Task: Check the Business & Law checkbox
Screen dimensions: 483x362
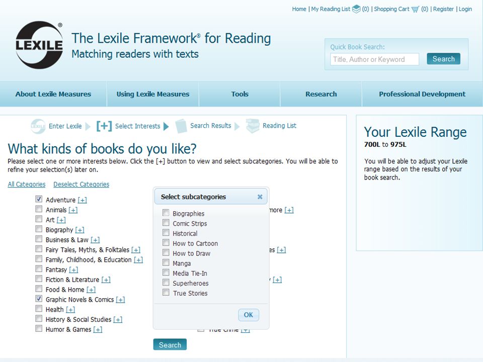Action: 39,239
